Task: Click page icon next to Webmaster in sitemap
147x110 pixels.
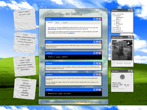Action: click(124, 17)
